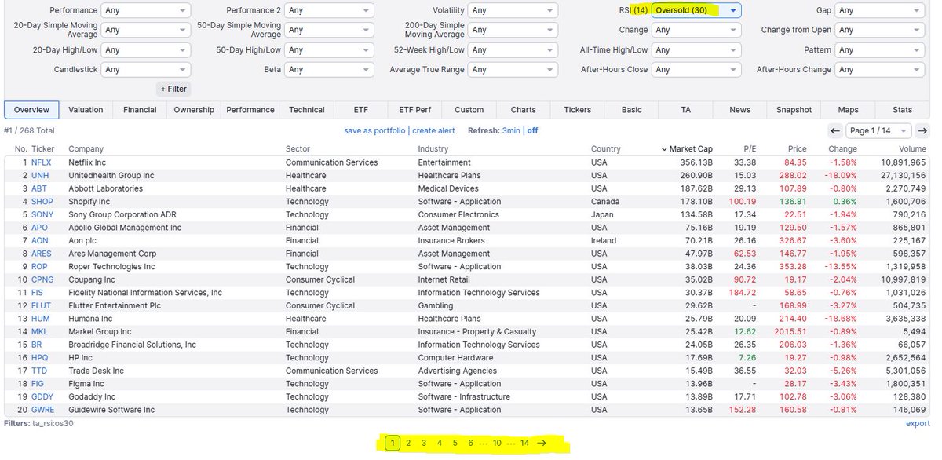Click Sony Group Corporation ADR row
The height and width of the screenshot is (460, 942).
tap(466, 214)
